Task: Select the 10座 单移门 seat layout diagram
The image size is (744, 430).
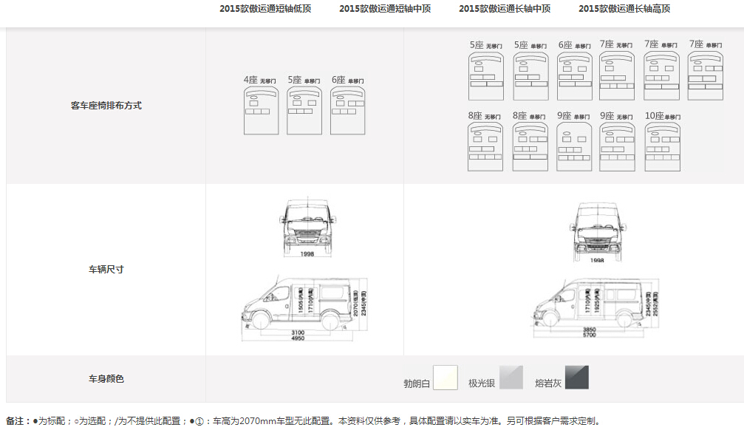Action: tap(663, 146)
